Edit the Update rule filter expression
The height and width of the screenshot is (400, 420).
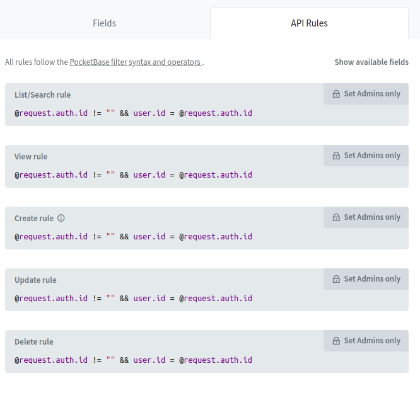[189, 299]
